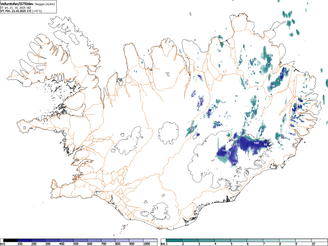Click the 'IT: þri. 21. 10. 2025 18Z' line
This screenshot has width=328, height=246.
point(15,8)
